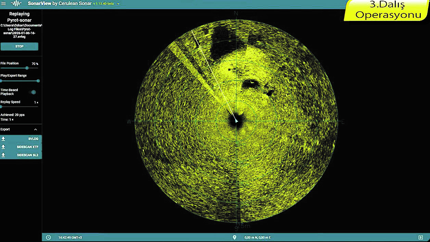Adjust the File Position slider handle
Viewport: 430px width, 242px height.
(27, 68)
